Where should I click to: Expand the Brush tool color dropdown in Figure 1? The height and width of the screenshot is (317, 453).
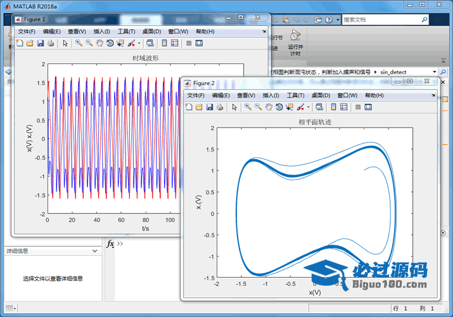coord(139,44)
